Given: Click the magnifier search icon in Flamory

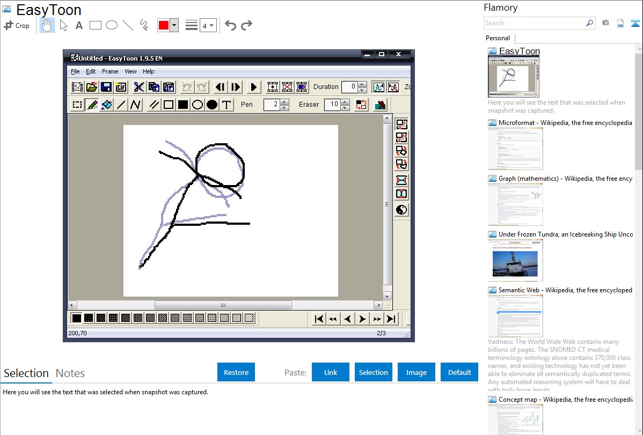Looking at the screenshot, I should click(590, 23).
